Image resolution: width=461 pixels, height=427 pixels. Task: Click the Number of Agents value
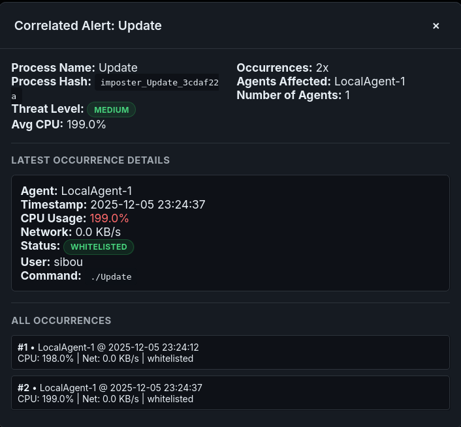point(347,95)
